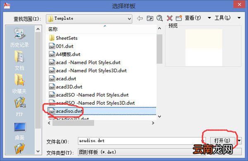This screenshot has height=161, width=248.
Task: Click the places sidebar scroll-up arrow
Action: [38, 29]
